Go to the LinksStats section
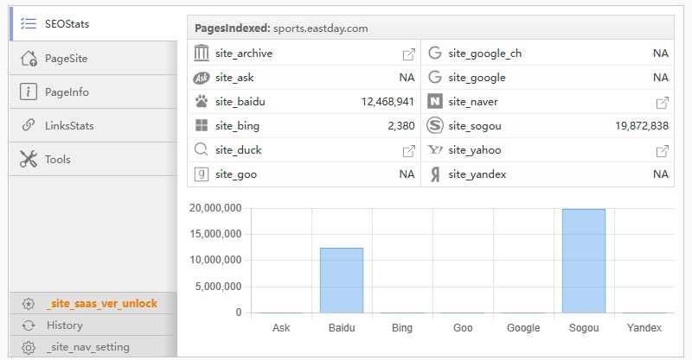This screenshot has width=692, height=360. pyautogui.click(x=93, y=125)
